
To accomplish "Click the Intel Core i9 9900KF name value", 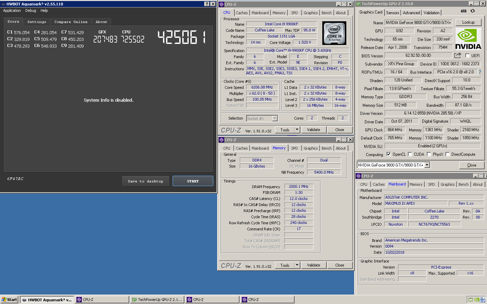I will pyautogui.click(x=281, y=24).
